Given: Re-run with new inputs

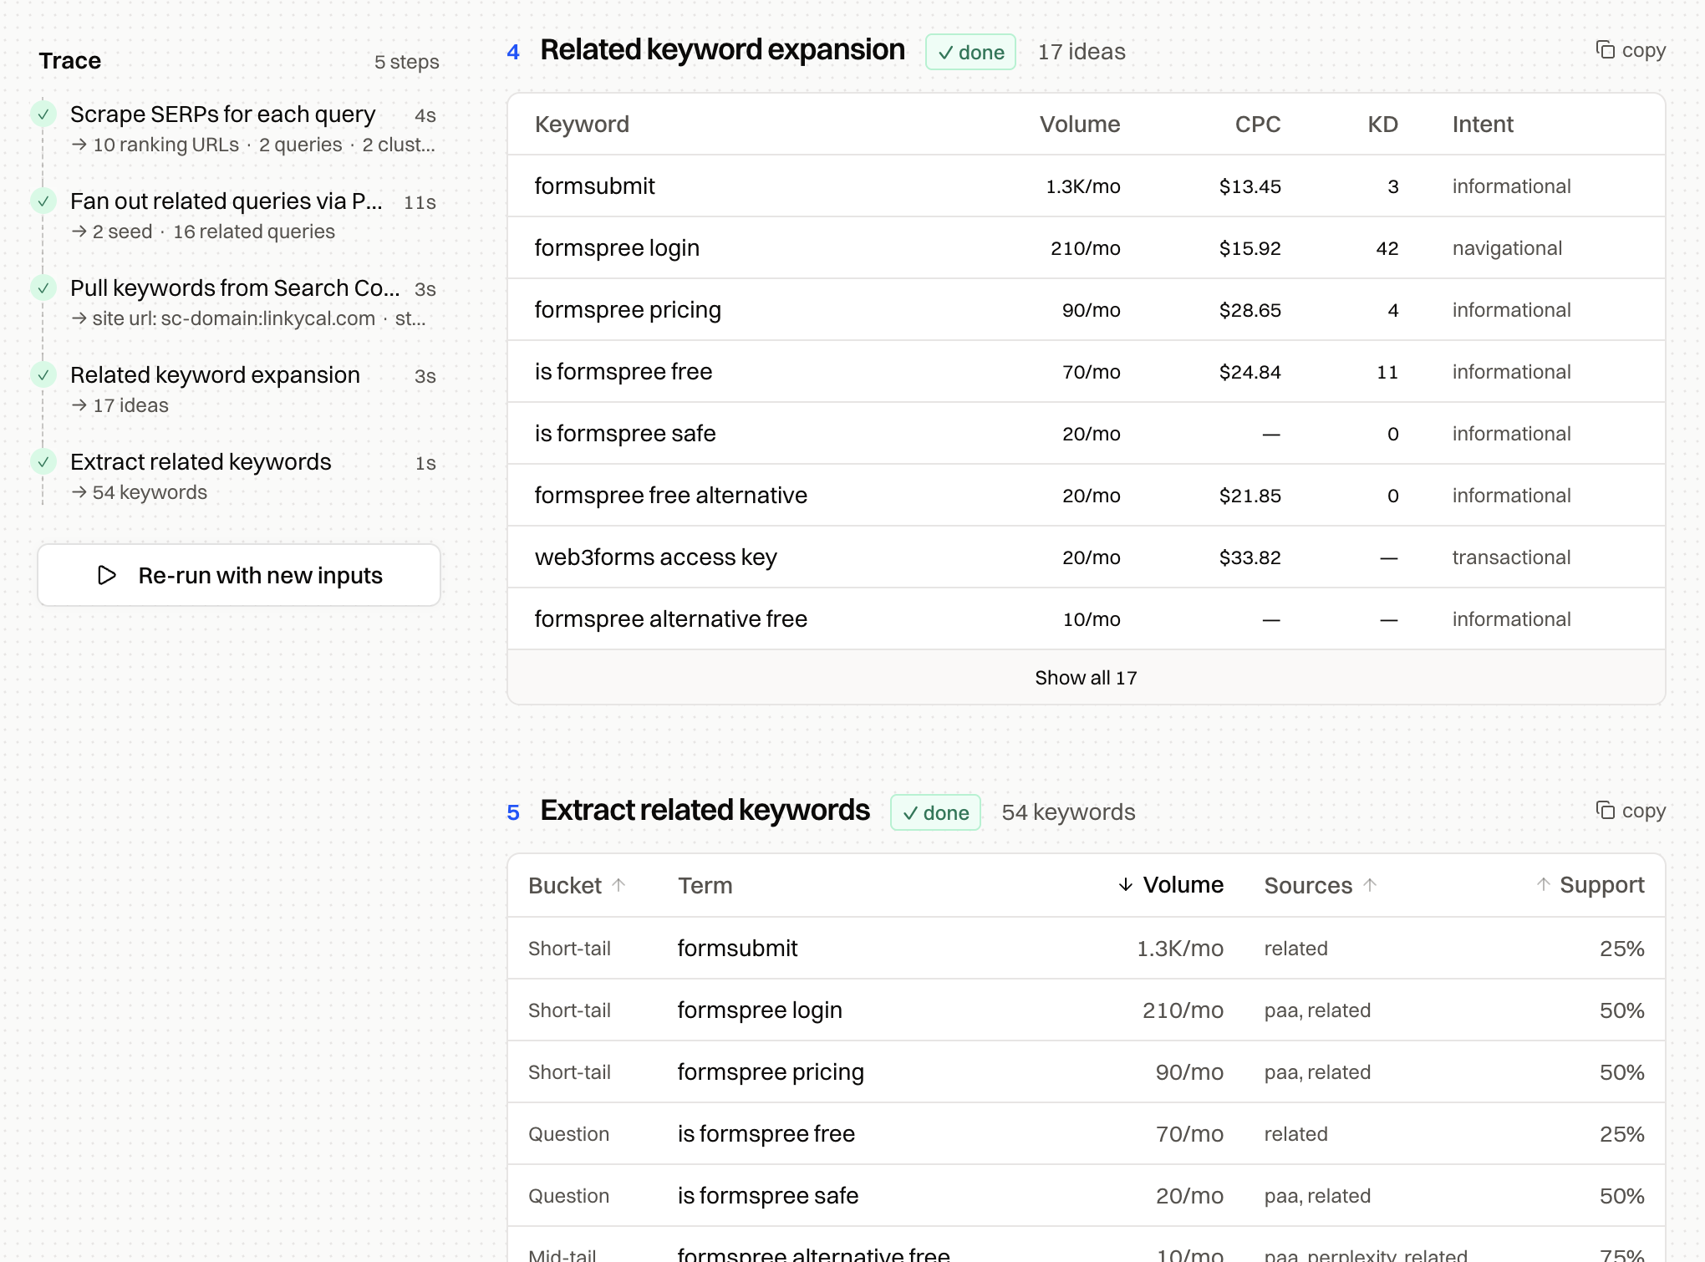Looking at the screenshot, I should (x=239, y=575).
